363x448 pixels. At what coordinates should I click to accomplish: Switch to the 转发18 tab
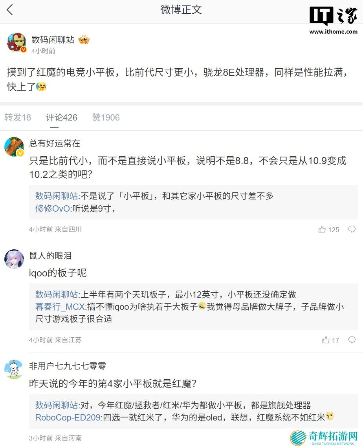tap(18, 117)
